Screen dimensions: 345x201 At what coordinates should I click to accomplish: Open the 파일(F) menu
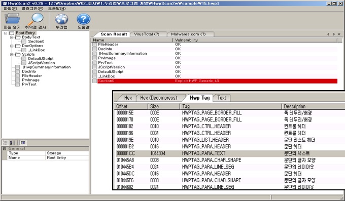coord(10,9)
